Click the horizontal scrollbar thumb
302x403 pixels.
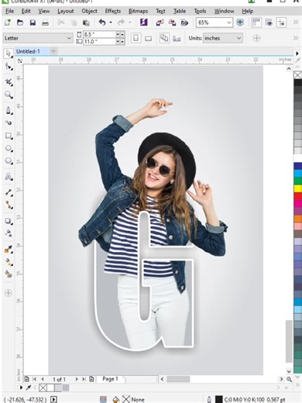click(x=178, y=379)
